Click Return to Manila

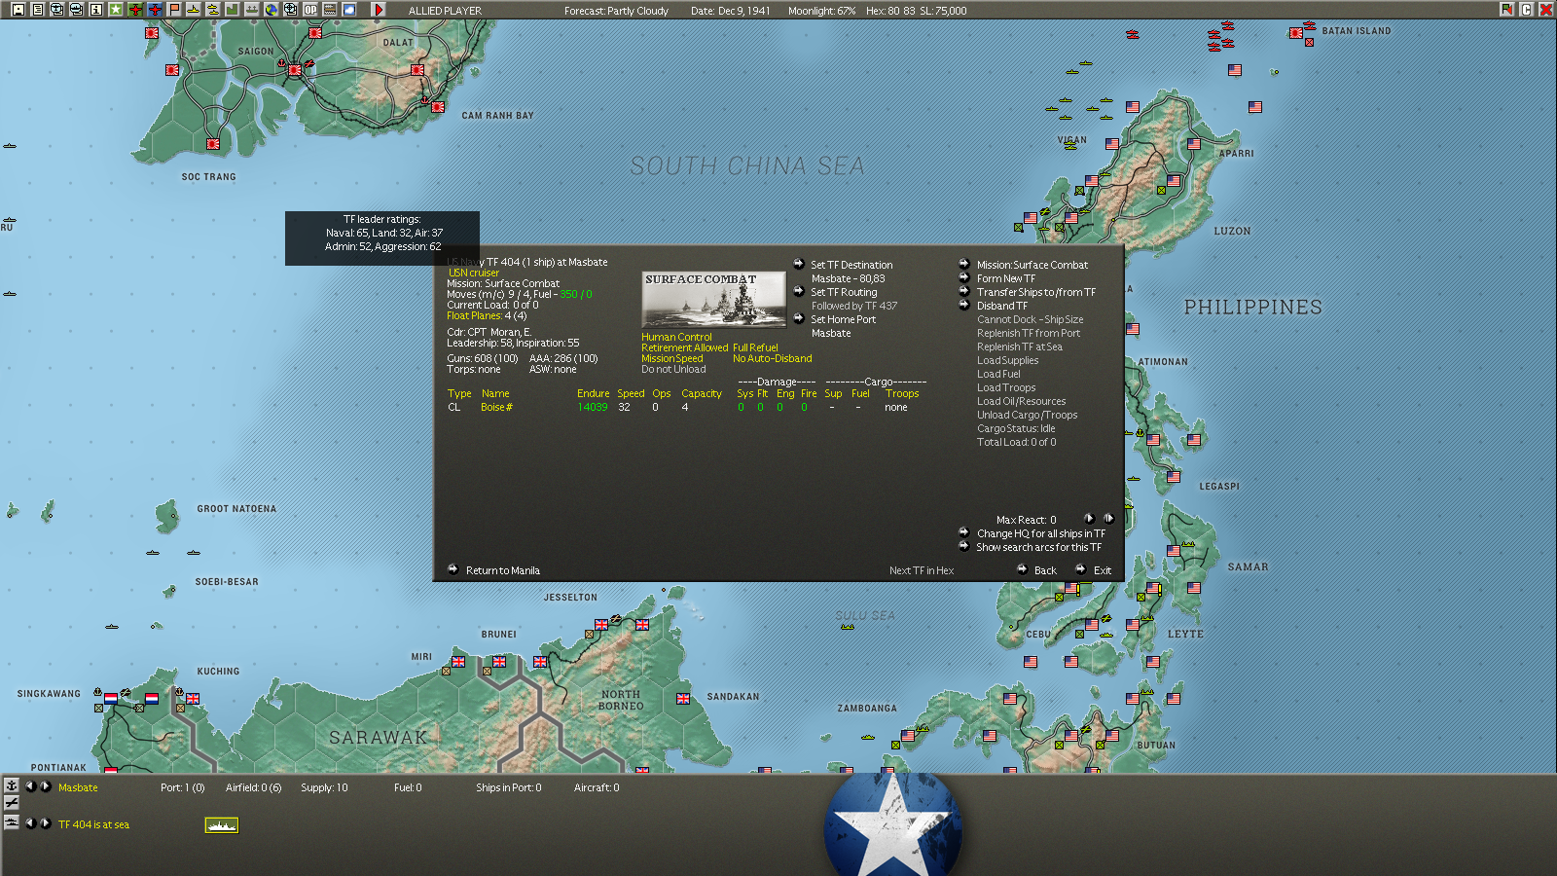(x=502, y=570)
